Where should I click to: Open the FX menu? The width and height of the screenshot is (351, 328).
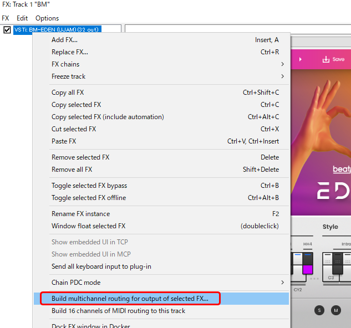(6, 18)
